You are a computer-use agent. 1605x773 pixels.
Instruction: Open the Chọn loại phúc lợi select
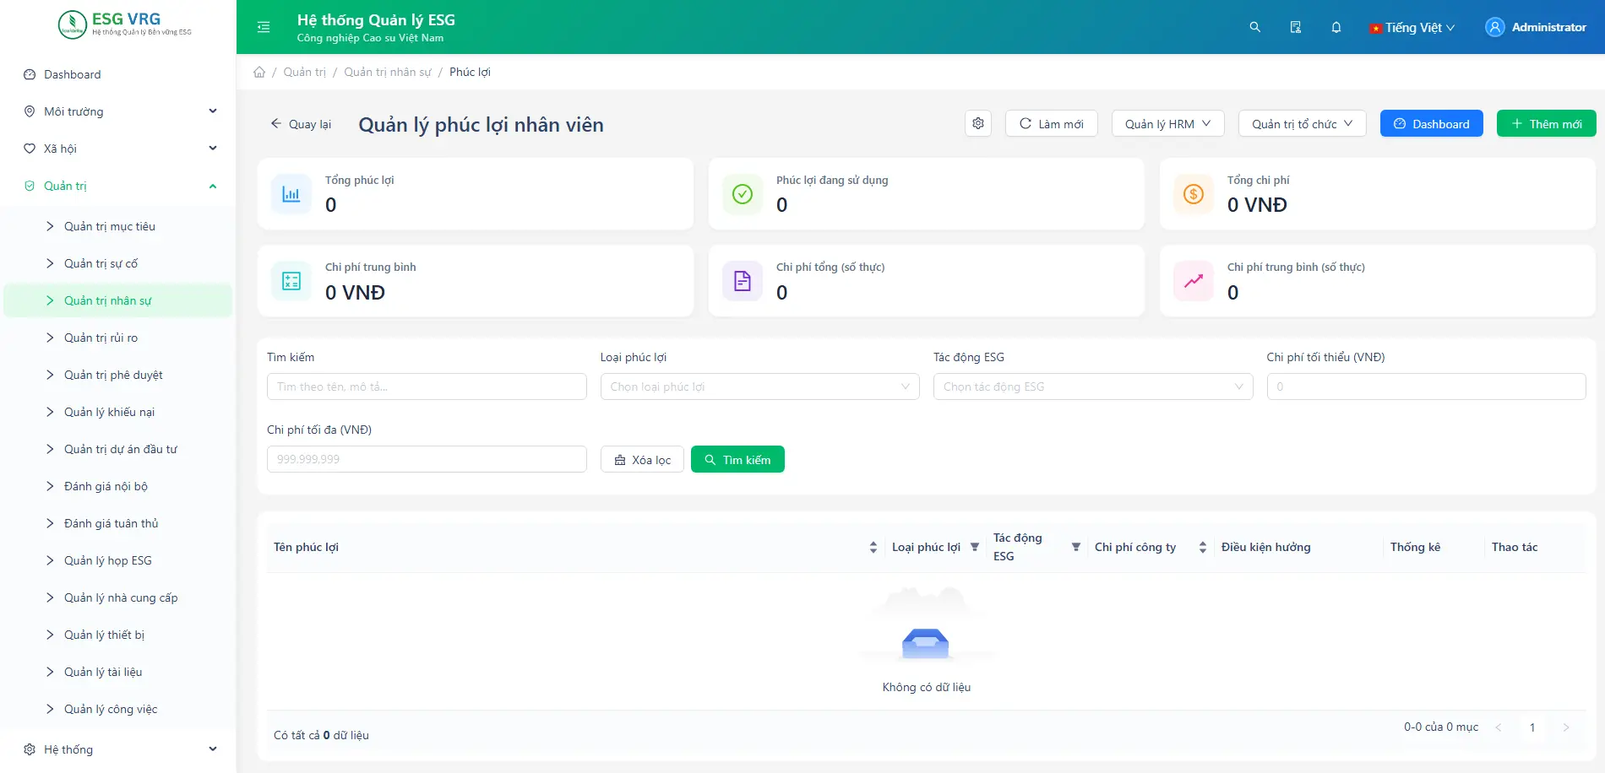[759, 386]
